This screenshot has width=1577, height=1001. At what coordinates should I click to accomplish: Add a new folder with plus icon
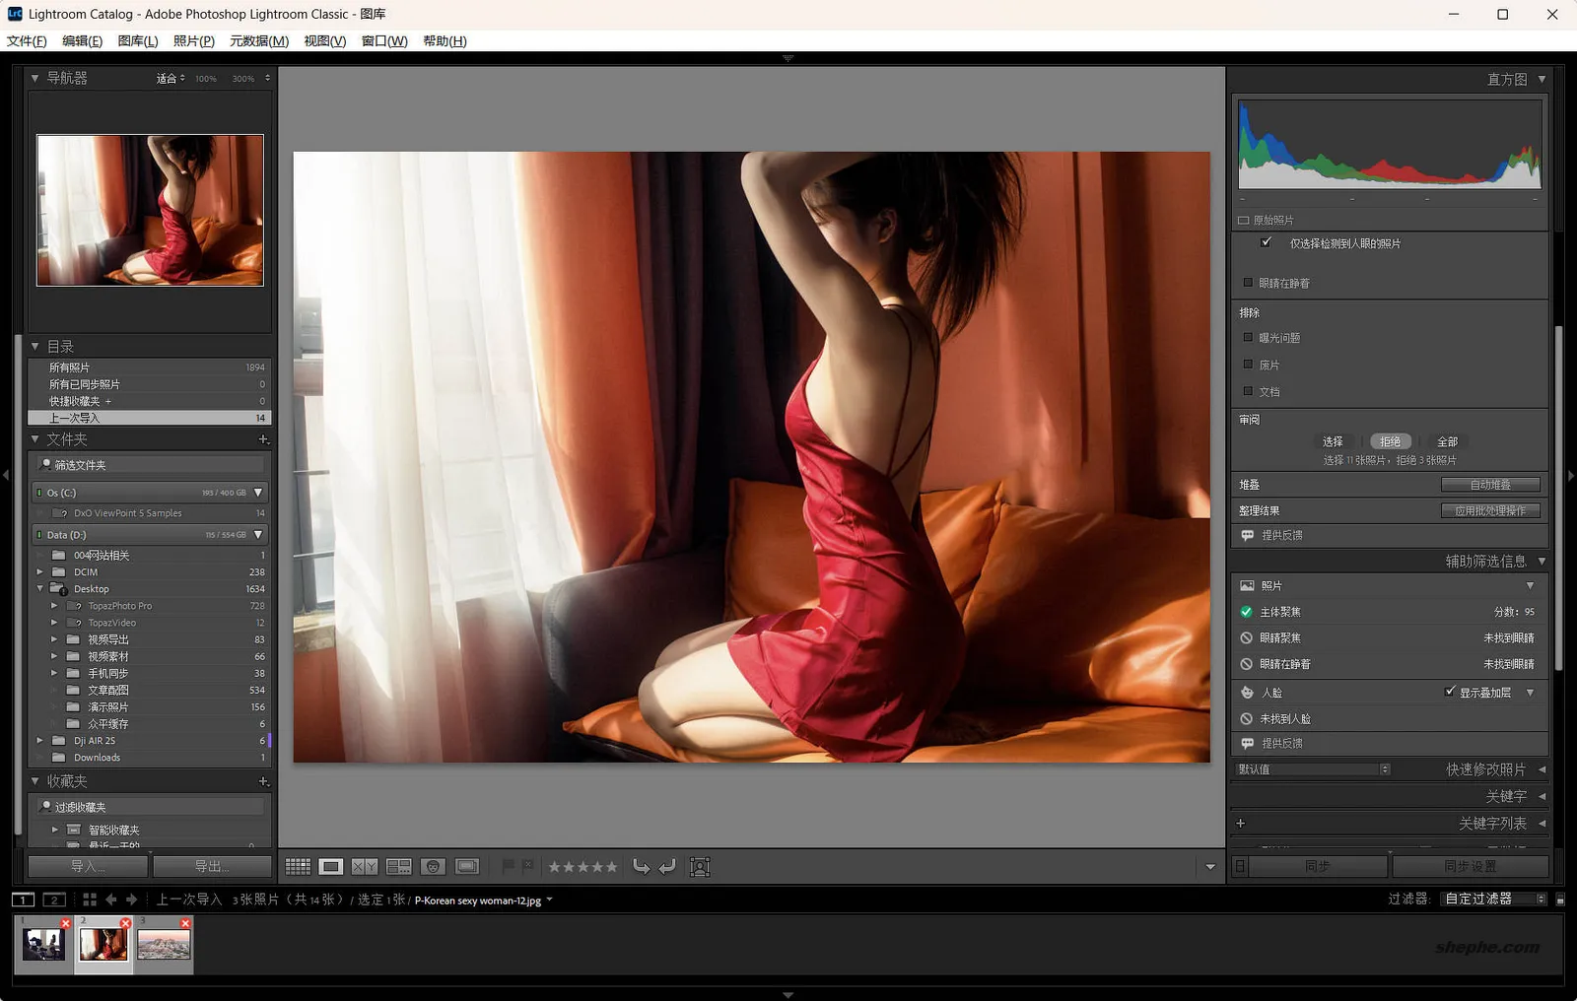click(x=263, y=439)
